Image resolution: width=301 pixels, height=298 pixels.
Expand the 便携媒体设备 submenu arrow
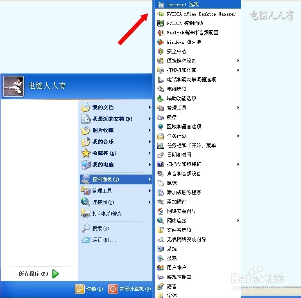tap(238, 61)
